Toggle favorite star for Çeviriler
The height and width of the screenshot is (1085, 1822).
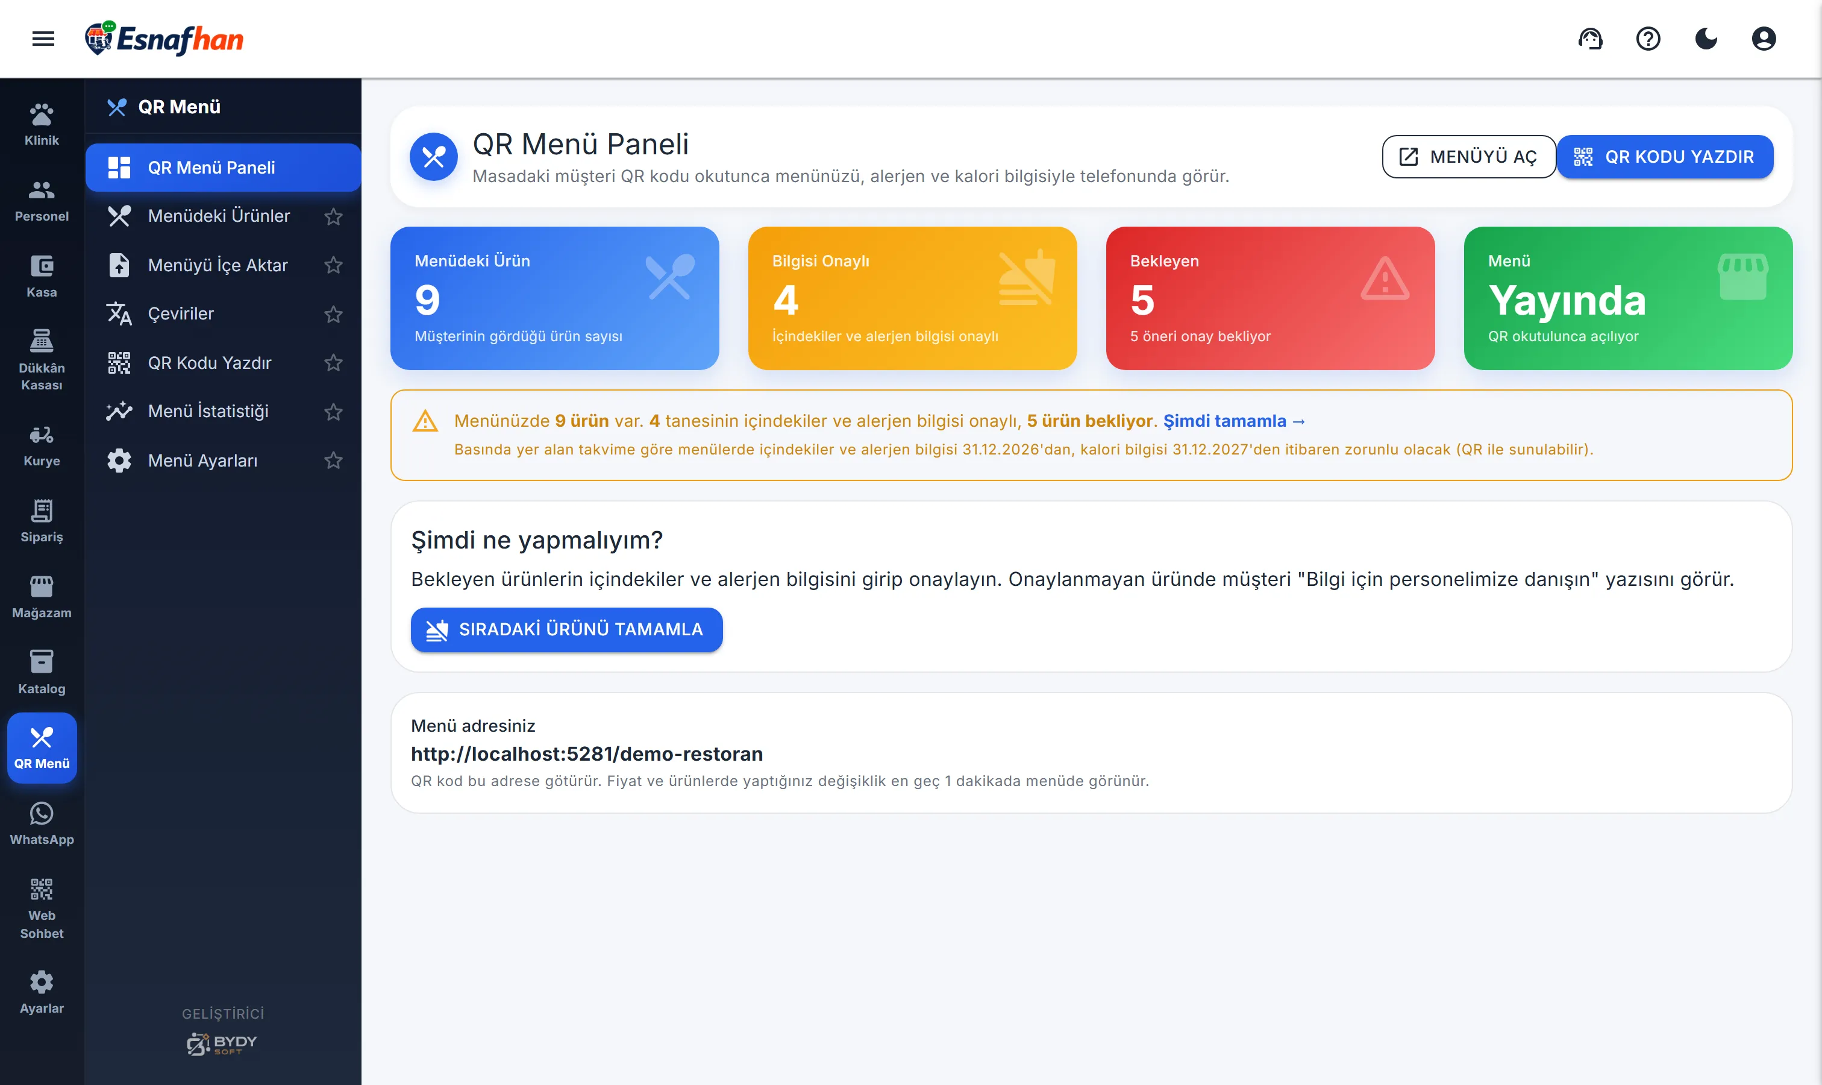(x=333, y=313)
